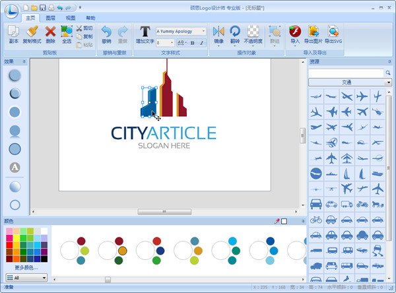Image resolution: width=396 pixels, height=293 pixels.
Task: Open the font size 8 dropdown
Action: tap(172, 43)
